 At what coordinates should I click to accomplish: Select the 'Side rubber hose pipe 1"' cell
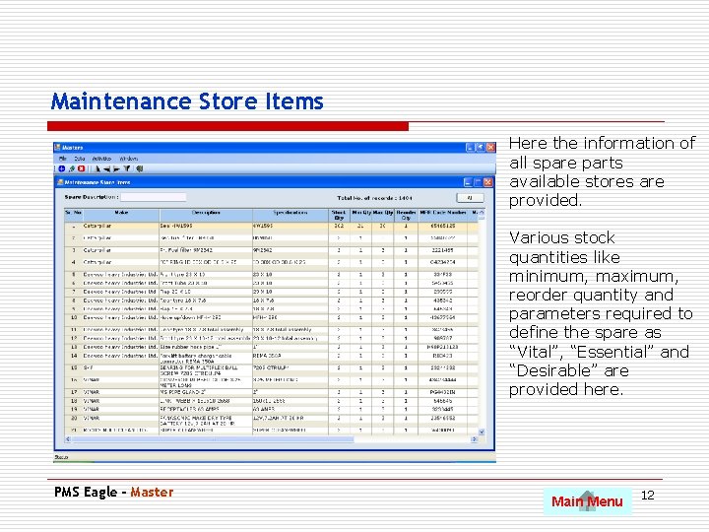pos(206,347)
